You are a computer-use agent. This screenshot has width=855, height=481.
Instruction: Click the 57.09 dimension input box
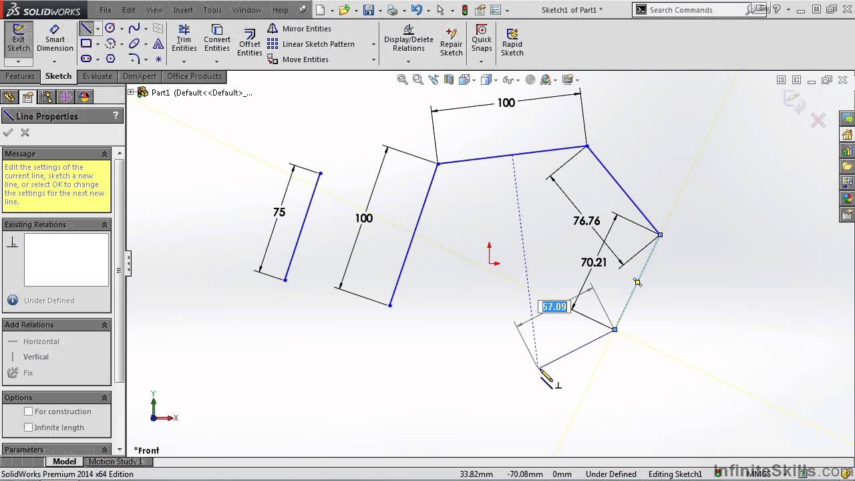(554, 307)
